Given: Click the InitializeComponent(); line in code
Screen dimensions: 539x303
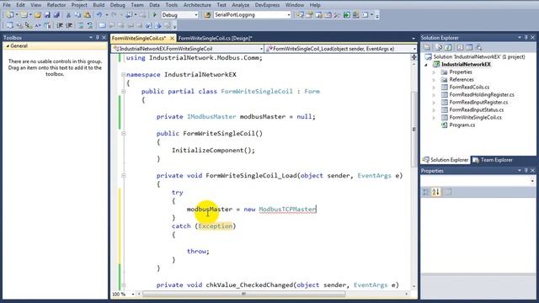Looking at the screenshot, I should click(x=213, y=151).
